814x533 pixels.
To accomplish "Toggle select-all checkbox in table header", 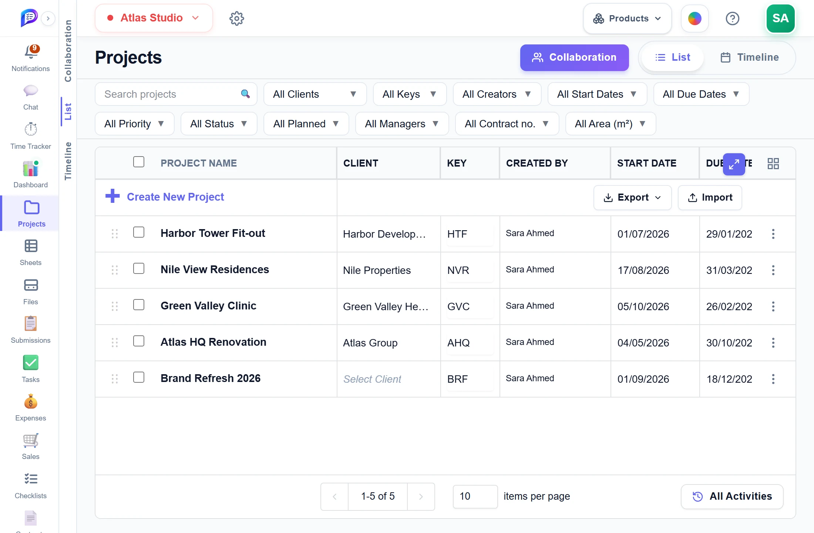I will 139,162.
